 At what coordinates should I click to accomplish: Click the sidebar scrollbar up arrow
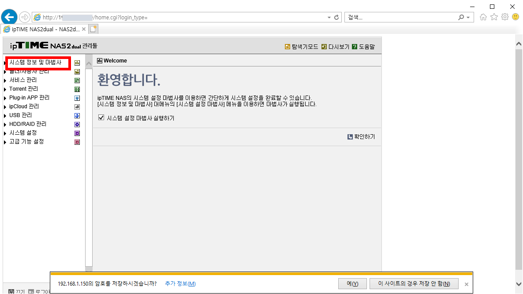click(89, 64)
